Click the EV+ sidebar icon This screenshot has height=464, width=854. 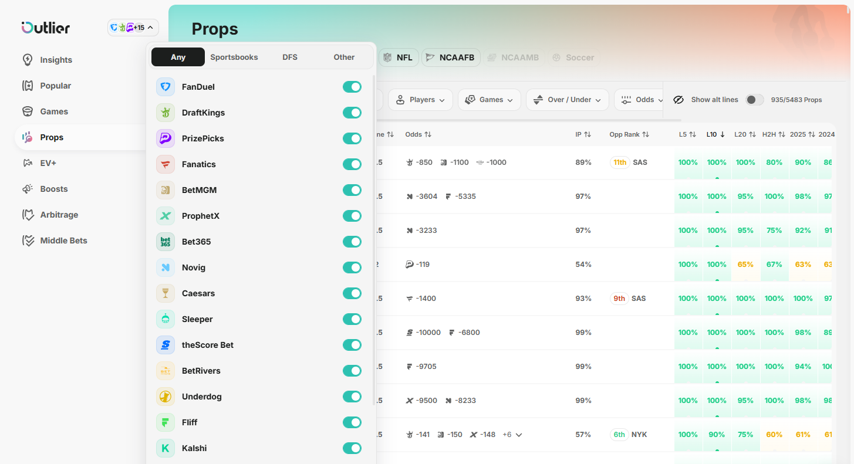(28, 163)
